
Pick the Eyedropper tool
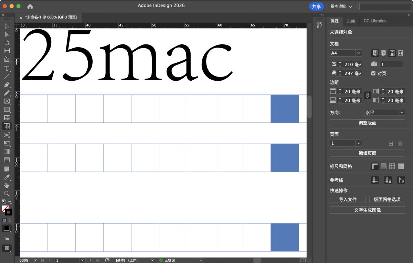[7, 178]
